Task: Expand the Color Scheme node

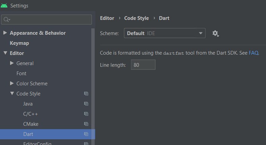Action: [12, 83]
